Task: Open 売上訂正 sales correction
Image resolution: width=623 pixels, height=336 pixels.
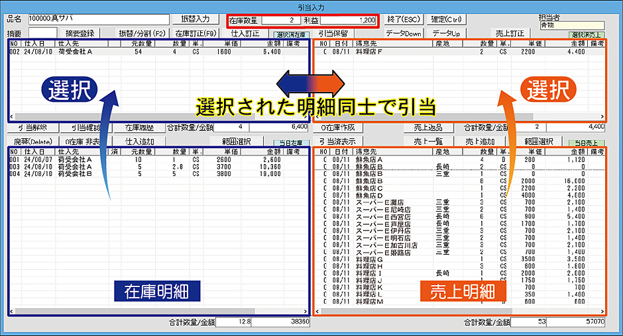Action: click(509, 32)
